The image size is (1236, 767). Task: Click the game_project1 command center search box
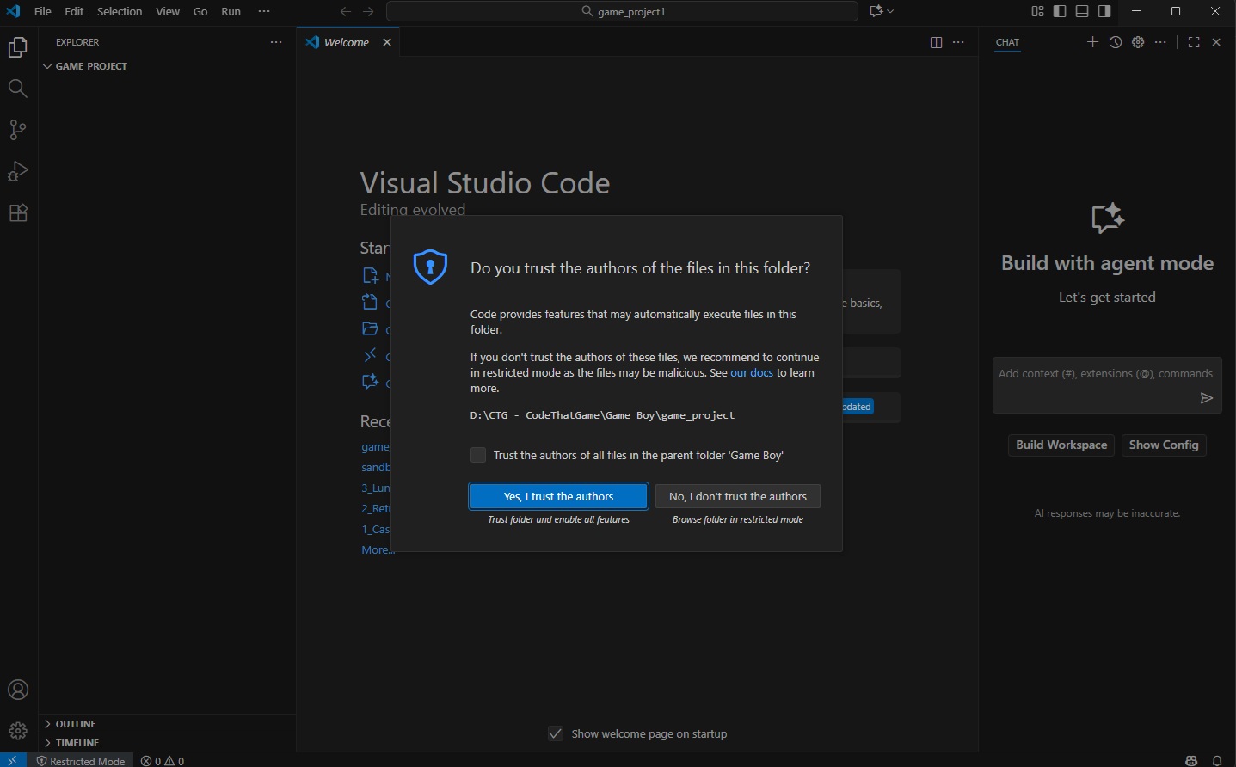(x=622, y=12)
